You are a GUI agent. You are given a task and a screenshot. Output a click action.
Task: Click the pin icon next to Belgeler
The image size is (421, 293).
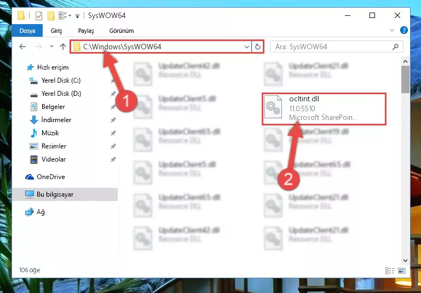pyautogui.click(x=113, y=107)
